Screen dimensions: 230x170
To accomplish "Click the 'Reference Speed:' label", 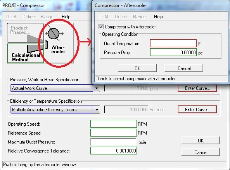I will click(x=24, y=133).
